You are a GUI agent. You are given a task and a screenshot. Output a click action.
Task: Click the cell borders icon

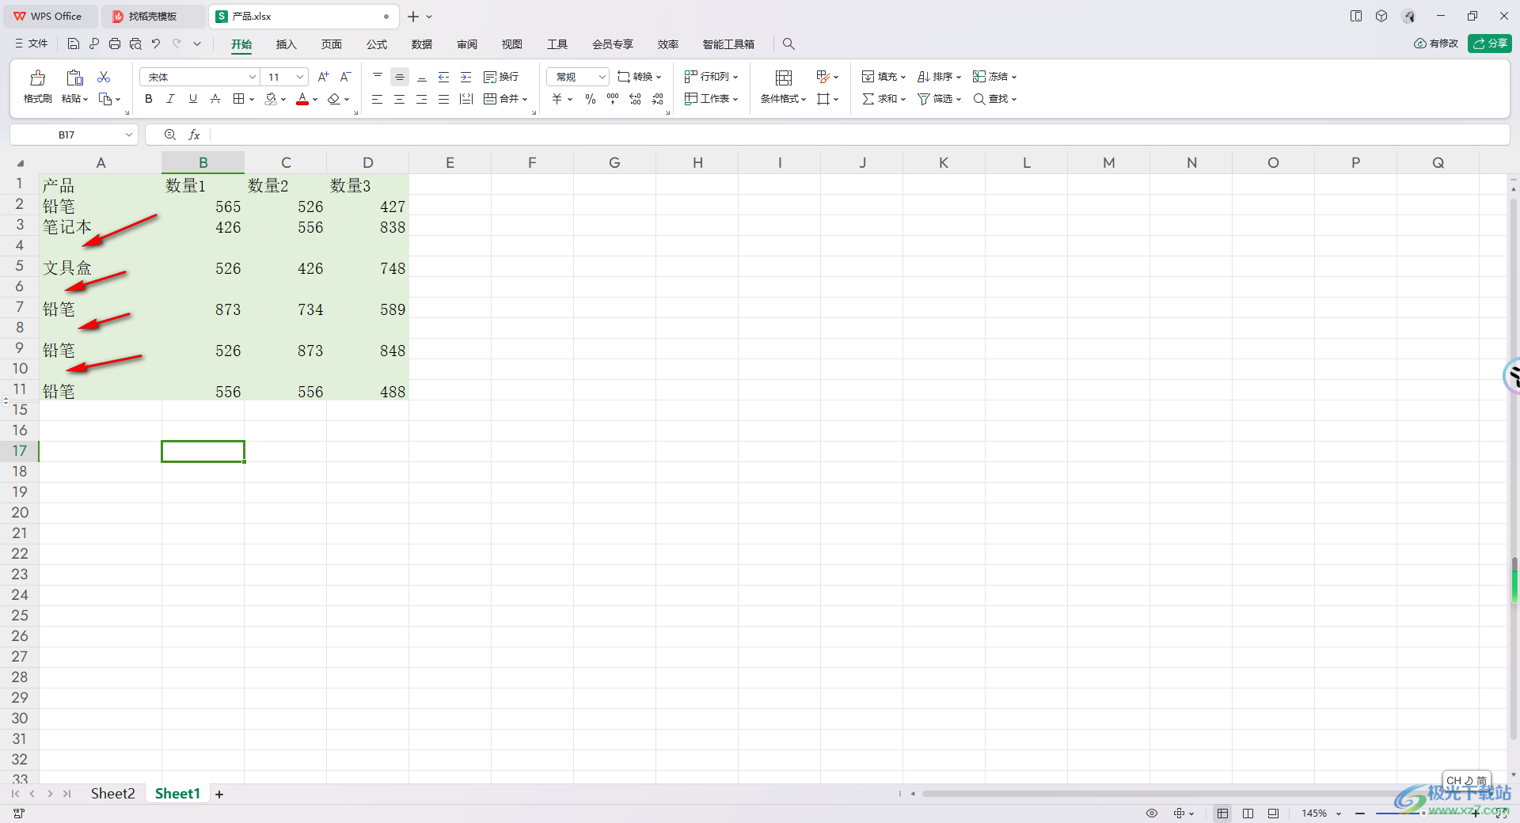click(x=238, y=99)
